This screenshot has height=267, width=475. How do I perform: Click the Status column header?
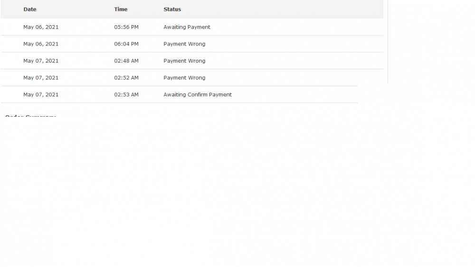pyautogui.click(x=172, y=9)
